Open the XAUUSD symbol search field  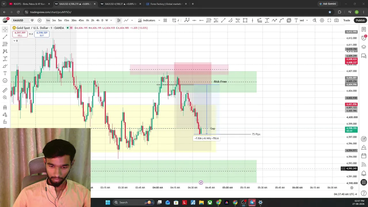[18, 20]
